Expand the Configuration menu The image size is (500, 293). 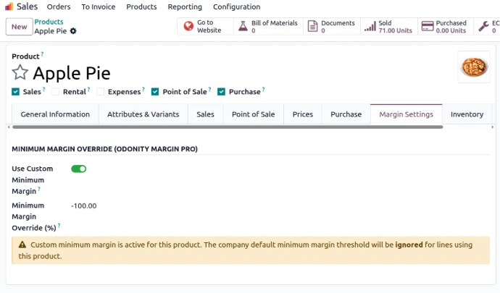pos(236,7)
